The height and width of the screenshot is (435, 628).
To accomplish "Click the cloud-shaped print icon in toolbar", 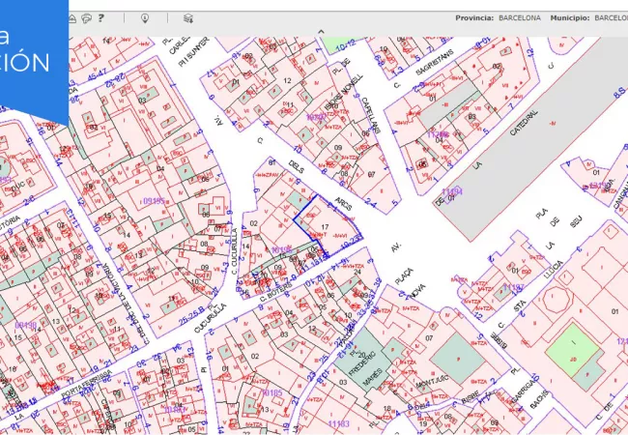I will pos(86,18).
